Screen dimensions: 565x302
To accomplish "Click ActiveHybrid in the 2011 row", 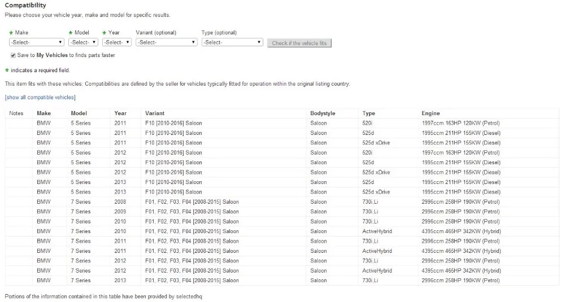I will click(x=377, y=251).
